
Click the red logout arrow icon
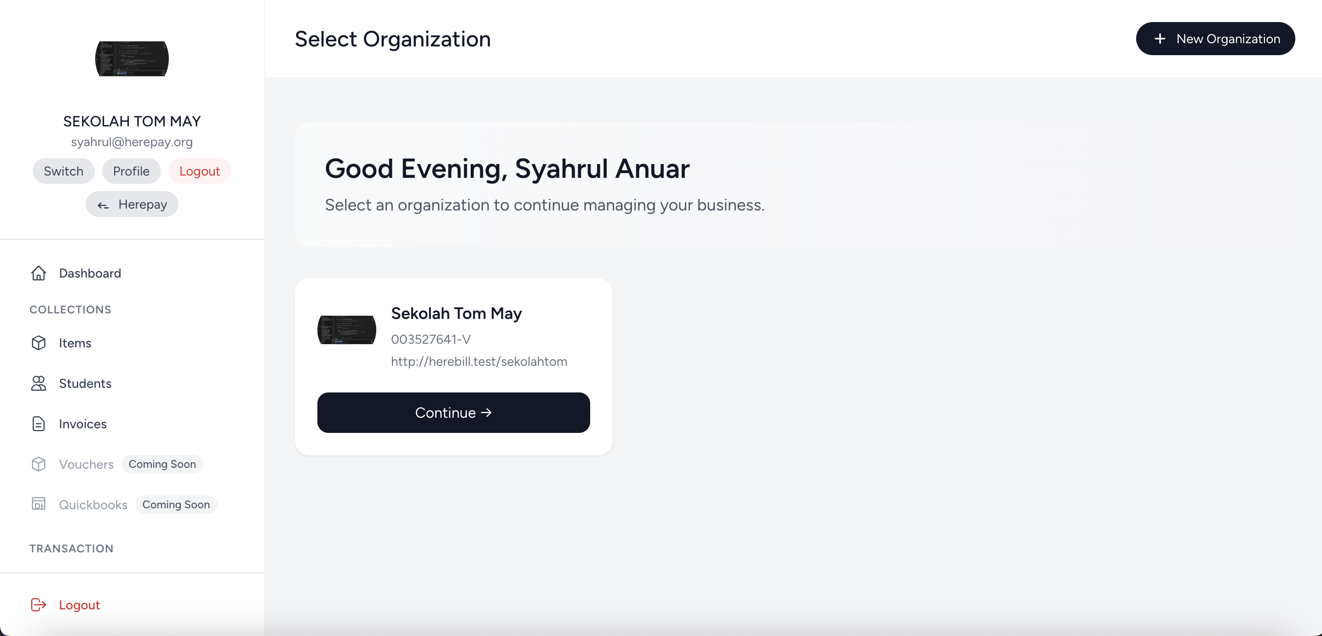[x=38, y=605]
